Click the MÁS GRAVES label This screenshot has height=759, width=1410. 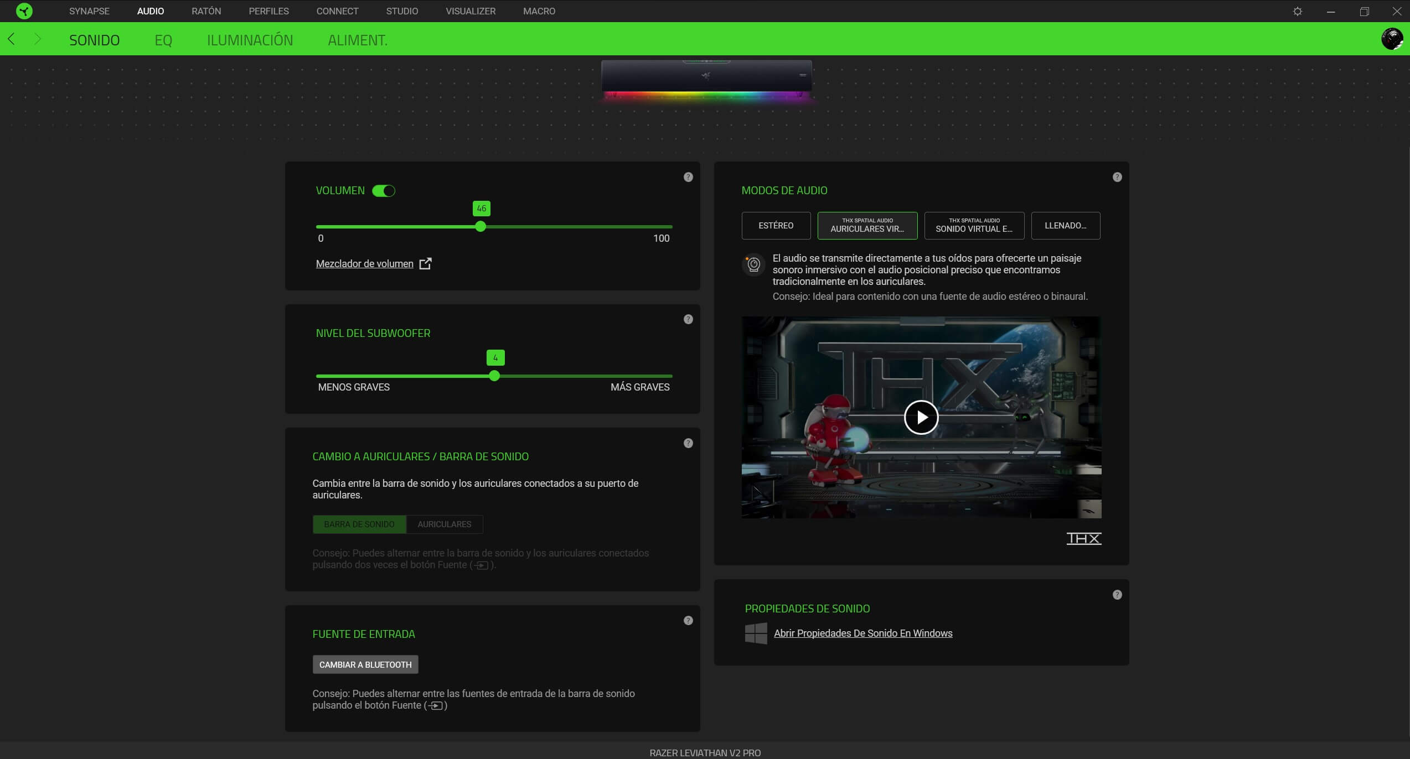point(640,387)
